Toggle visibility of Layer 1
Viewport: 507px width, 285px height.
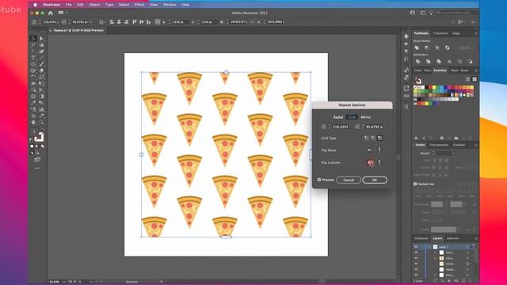pyautogui.click(x=416, y=246)
